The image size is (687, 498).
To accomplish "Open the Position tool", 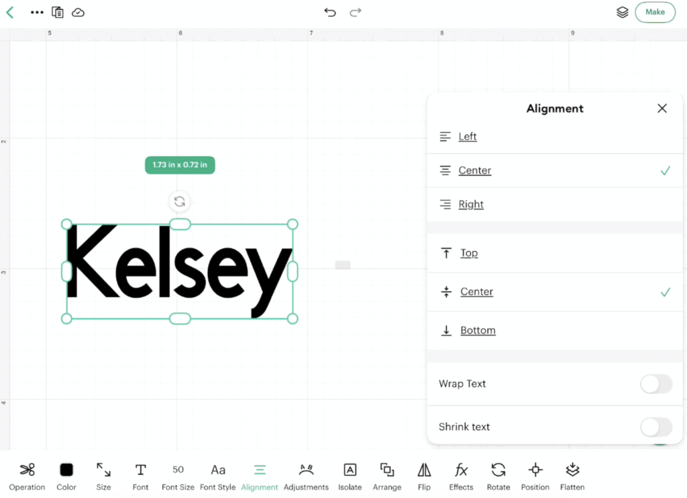I will (x=535, y=476).
